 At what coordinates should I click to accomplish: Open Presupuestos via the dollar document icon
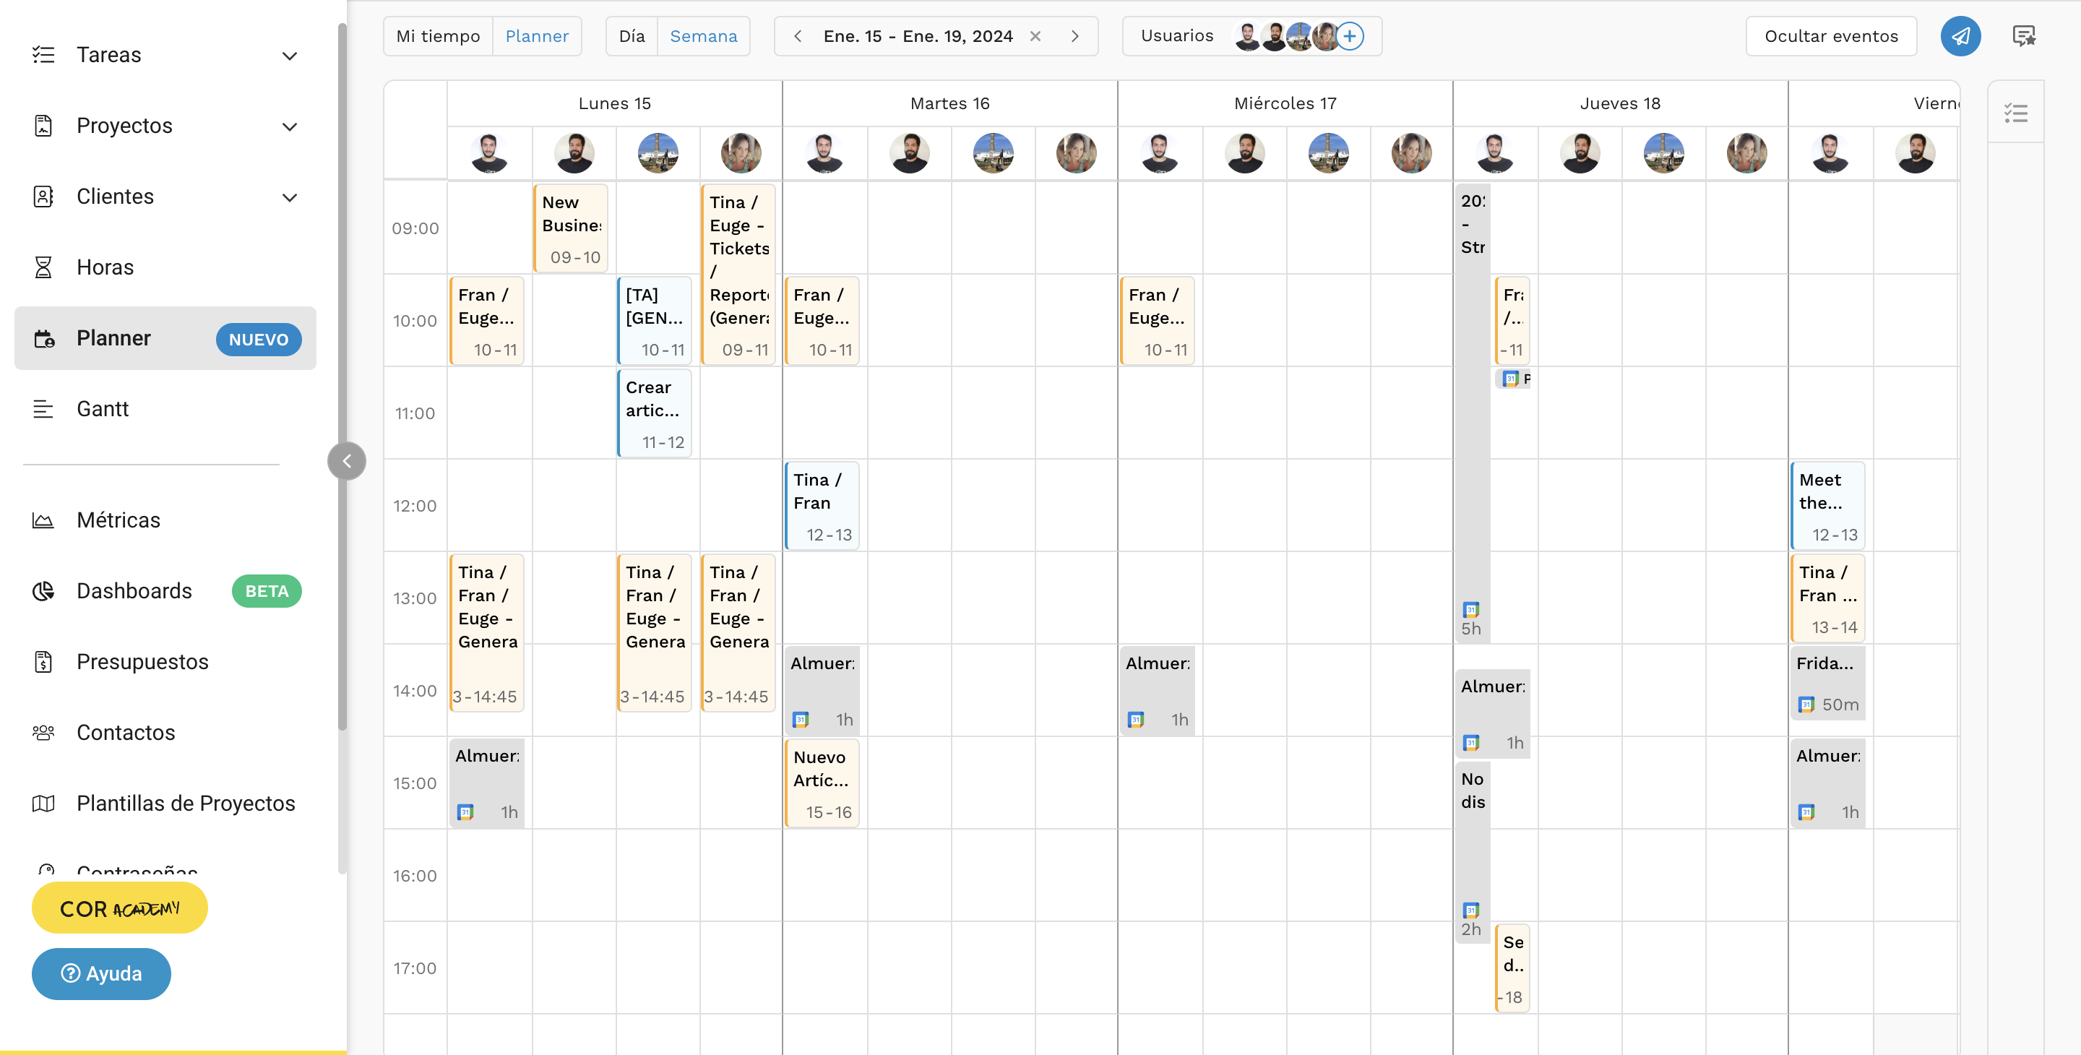pyautogui.click(x=43, y=662)
